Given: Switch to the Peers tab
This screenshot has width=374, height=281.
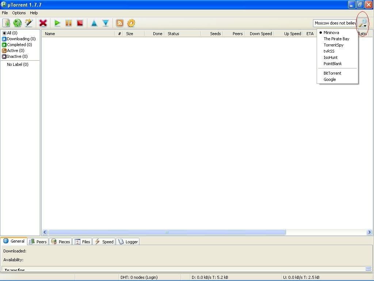Looking at the screenshot, I should [x=38, y=242].
